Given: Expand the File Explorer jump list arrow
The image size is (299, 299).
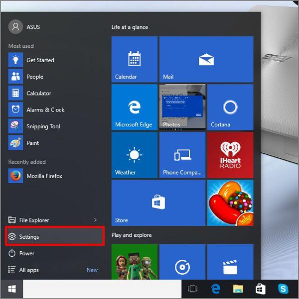Looking at the screenshot, I should click(95, 220).
